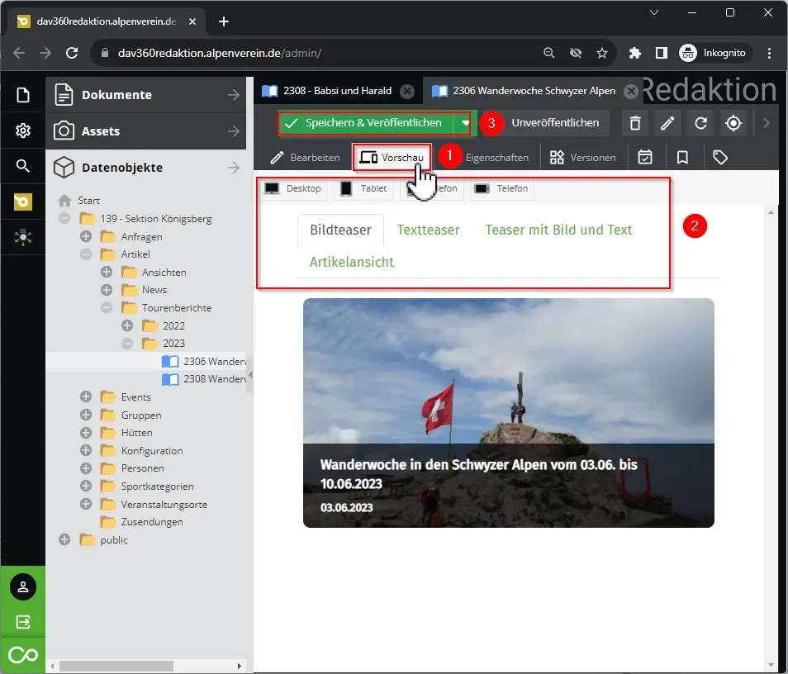Click the reload icon in toolbar

tap(700, 123)
